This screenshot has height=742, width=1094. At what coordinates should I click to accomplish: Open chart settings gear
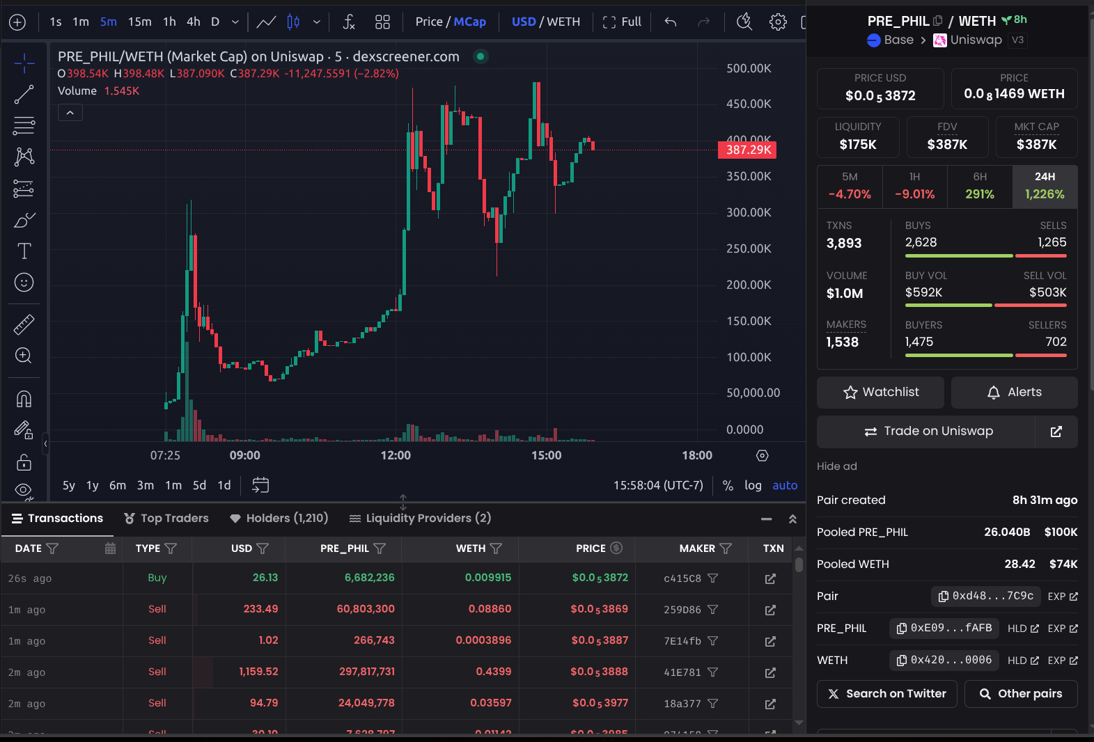778,22
